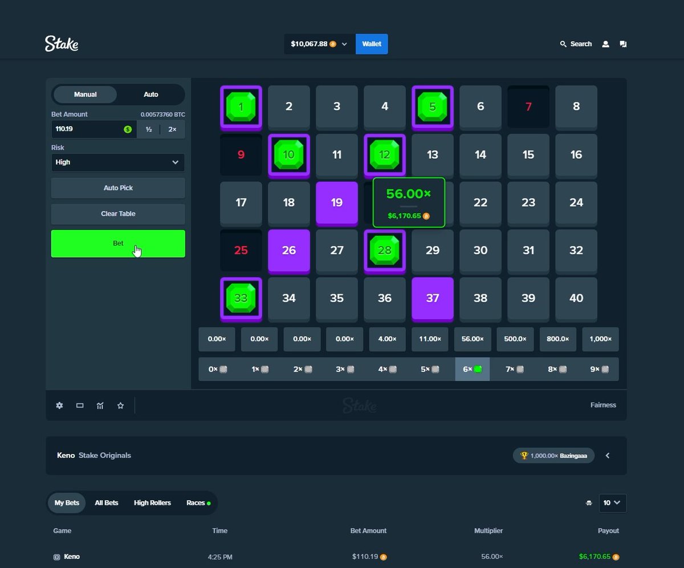Open the user profile icon

(605, 44)
